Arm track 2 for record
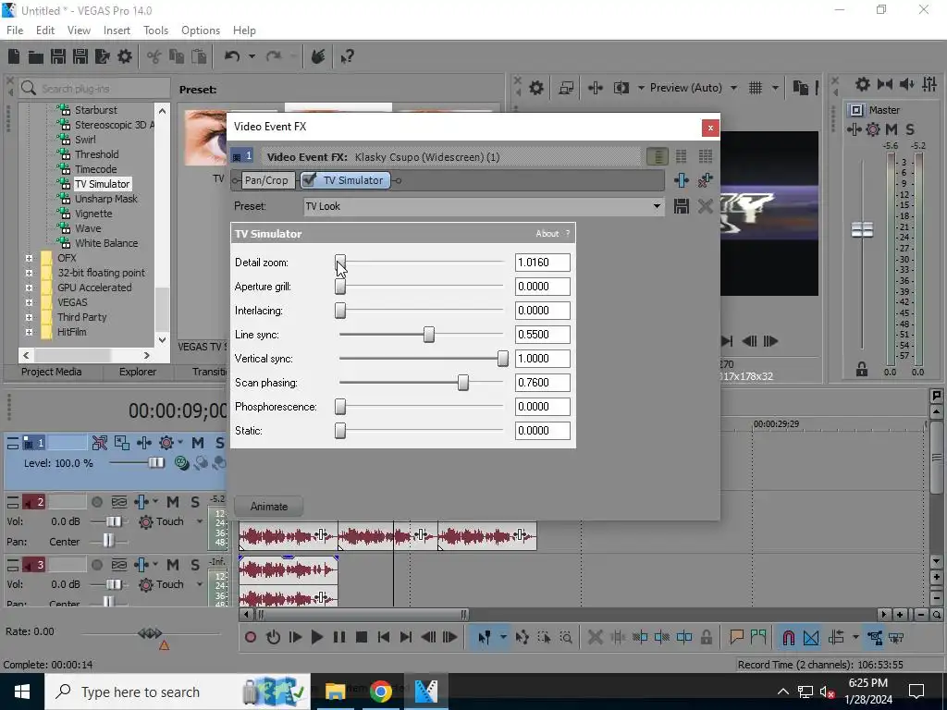The image size is (947, 710). (x=96, y=502)
